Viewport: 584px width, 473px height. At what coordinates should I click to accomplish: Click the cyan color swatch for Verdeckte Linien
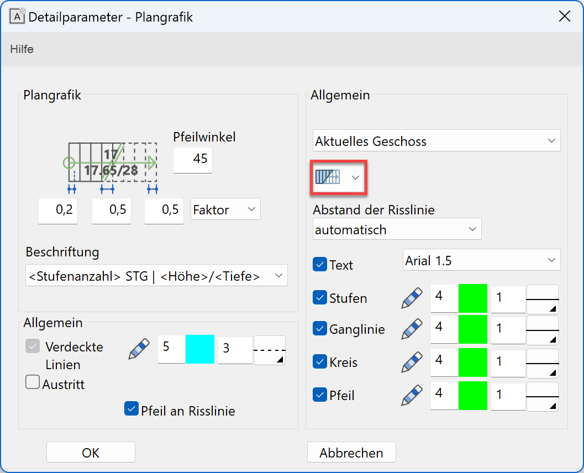[199, 349]
